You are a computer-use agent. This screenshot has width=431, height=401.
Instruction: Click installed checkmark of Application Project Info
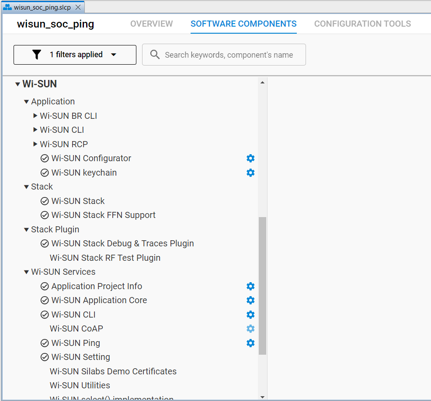point(45,286)
